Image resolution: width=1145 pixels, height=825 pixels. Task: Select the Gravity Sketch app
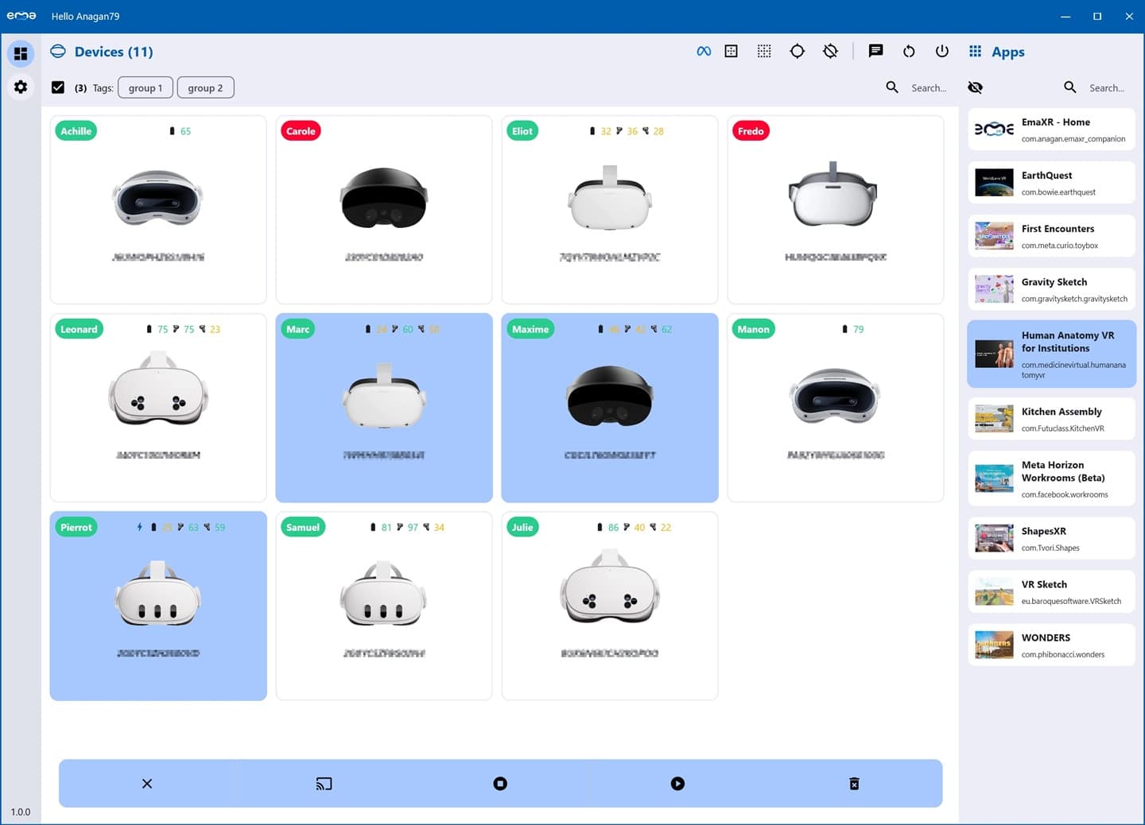[x=1051, y=289]
